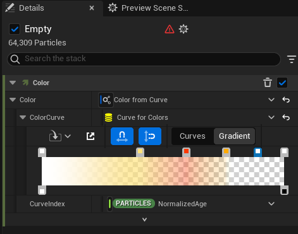Viewport: 298px width, 234px height.
Task: Select the yellow gradient color stop
Action: [x=140, y=152]
